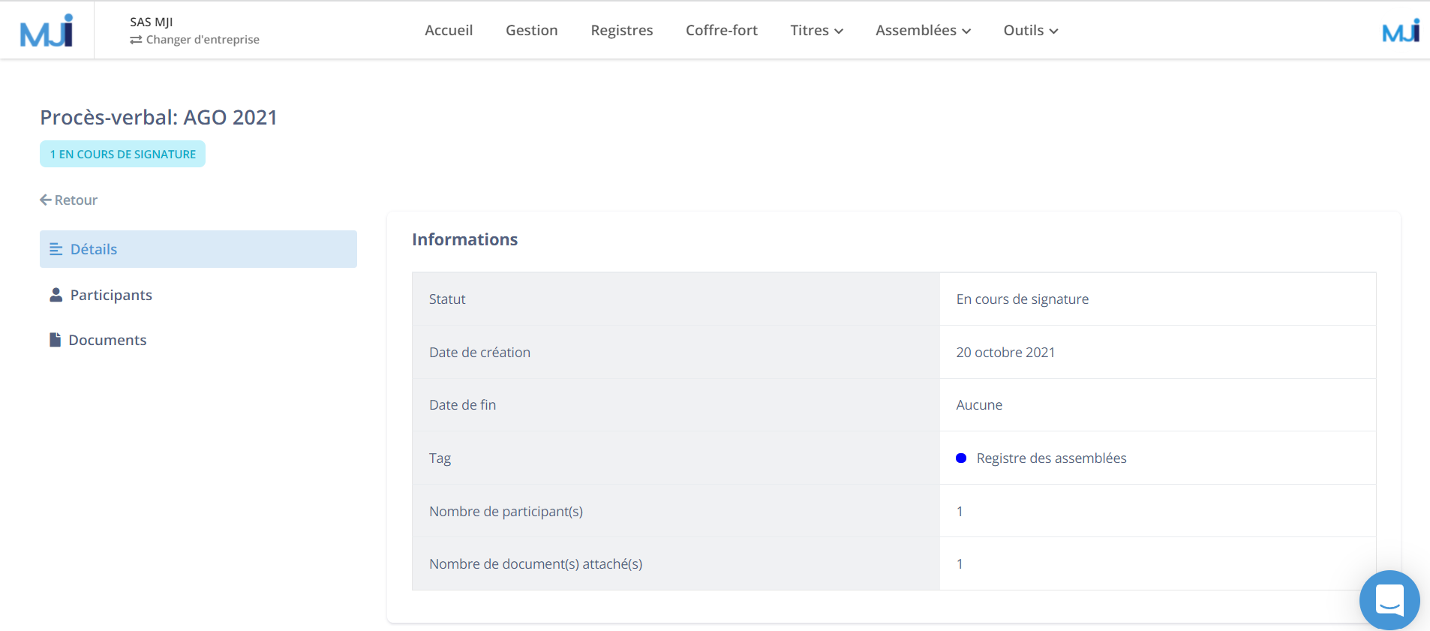The width and height of the screenshot is (1430, 631).
Task: Click the Participants person icon
Action: point(56,295)
